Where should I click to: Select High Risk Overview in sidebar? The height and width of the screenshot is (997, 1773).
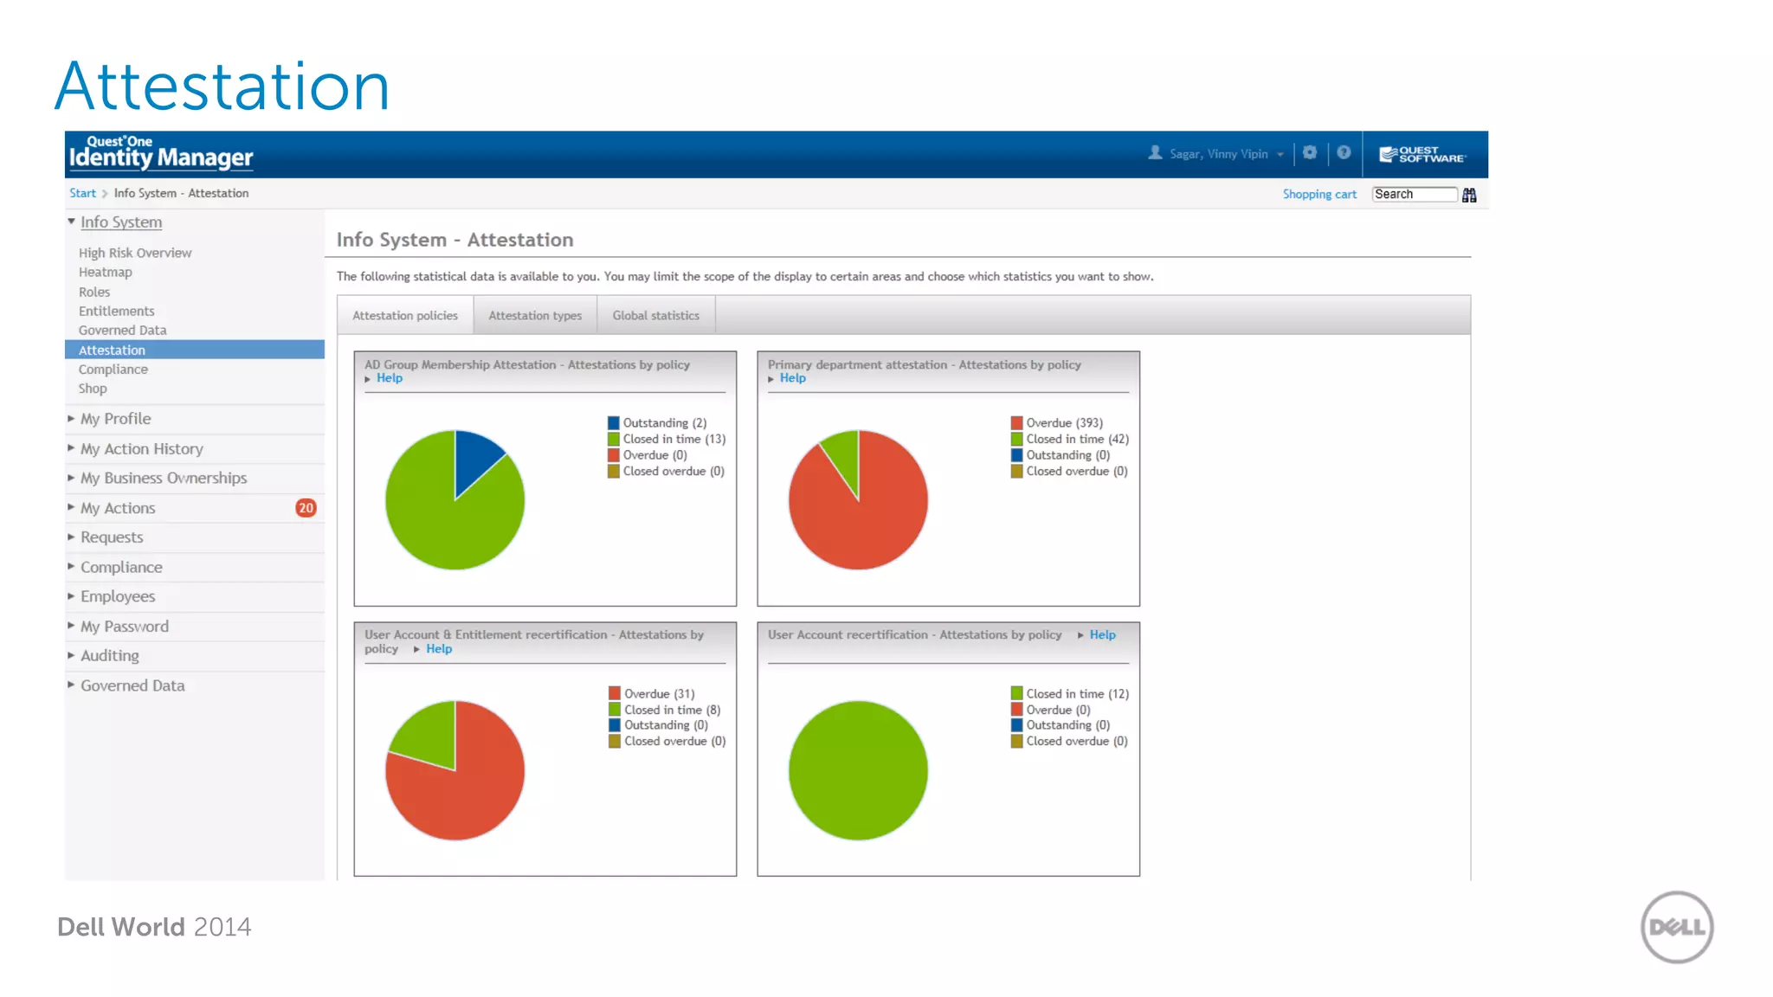pos(135,253)
